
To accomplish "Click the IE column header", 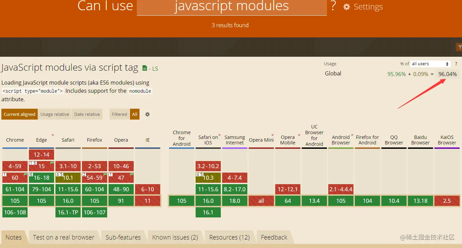I will [148, 140].
